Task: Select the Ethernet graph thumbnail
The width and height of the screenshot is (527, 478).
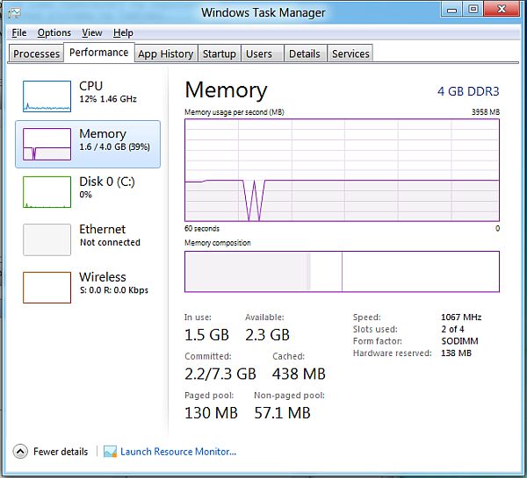Action: coord(47,239)
